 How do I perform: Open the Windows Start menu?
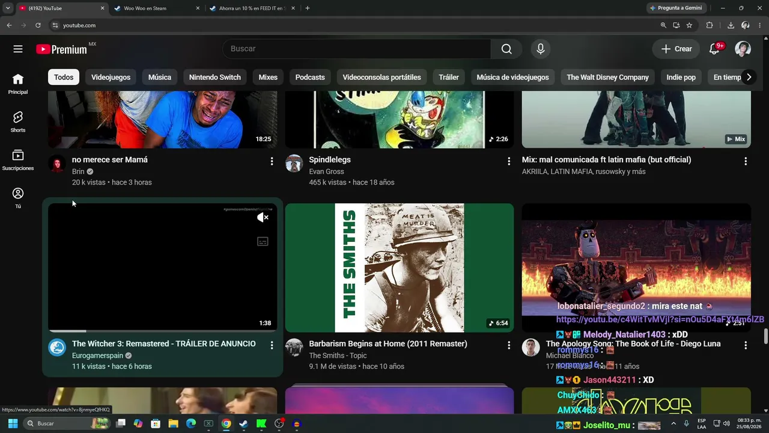point(13,423)
